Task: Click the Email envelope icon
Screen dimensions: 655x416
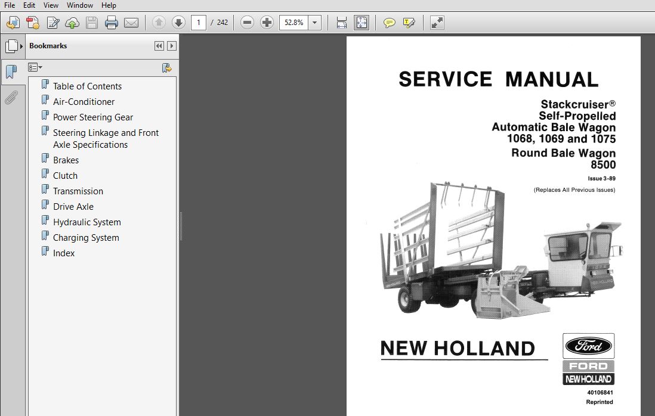Action: pyautogui.click(x=131, y=23)
